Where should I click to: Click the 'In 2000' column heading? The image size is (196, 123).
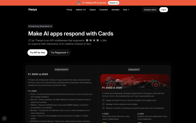click(105, 114)
